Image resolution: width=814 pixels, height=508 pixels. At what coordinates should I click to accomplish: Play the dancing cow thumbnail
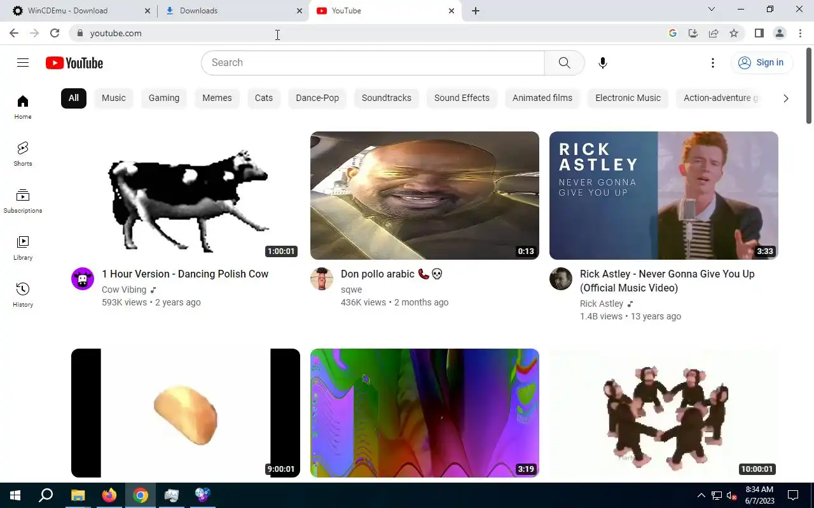186,196
